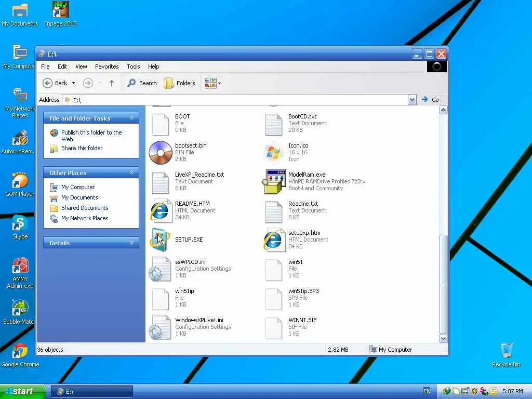The width and height of the screenshot is (532, 399).
Task: Toggle the Folders pane button
Action: click(179, 83)
